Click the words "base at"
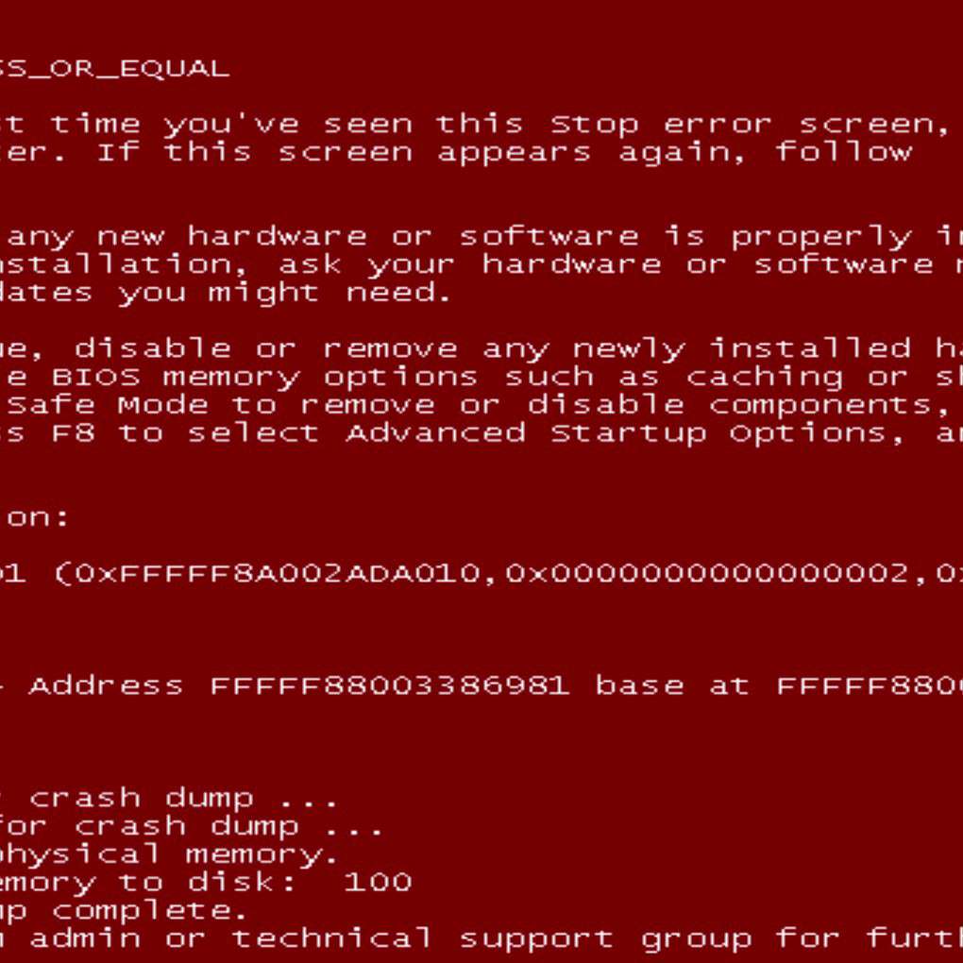 (x=672, y=686)
